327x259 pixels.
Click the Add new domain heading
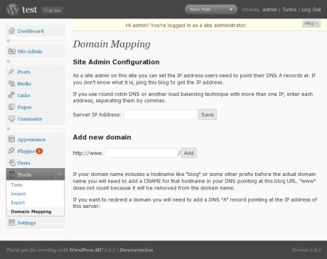102,137
